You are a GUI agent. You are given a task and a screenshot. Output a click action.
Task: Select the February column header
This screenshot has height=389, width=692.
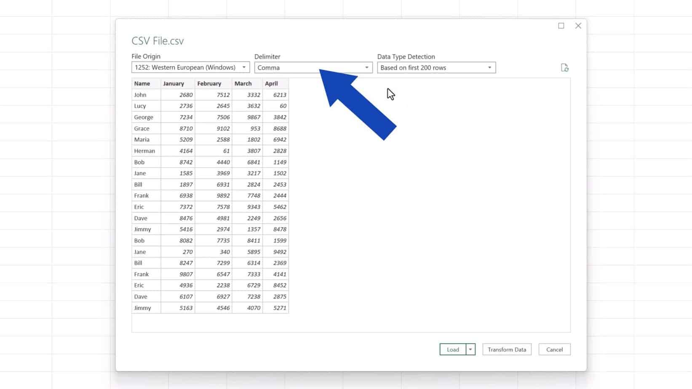(209, 83)
